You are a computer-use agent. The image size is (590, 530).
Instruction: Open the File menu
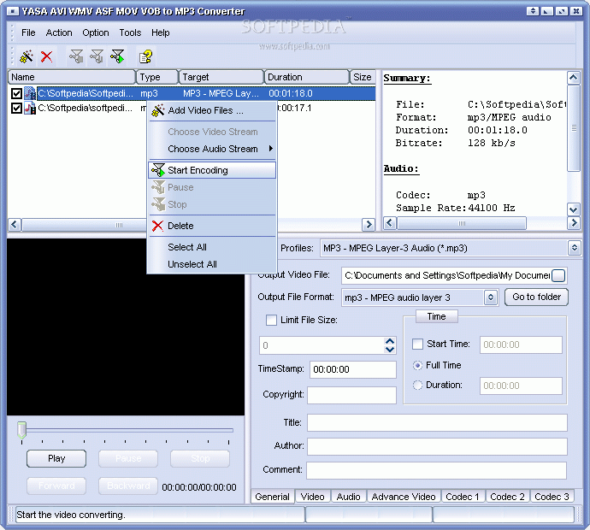pyautogui.click(x=28, y=32)
